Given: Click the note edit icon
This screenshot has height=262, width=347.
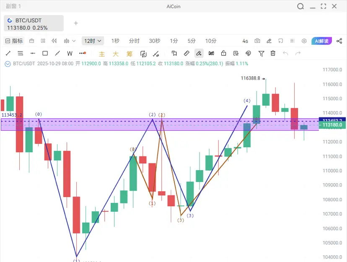Looking at the screenshot, I should 236,53.
